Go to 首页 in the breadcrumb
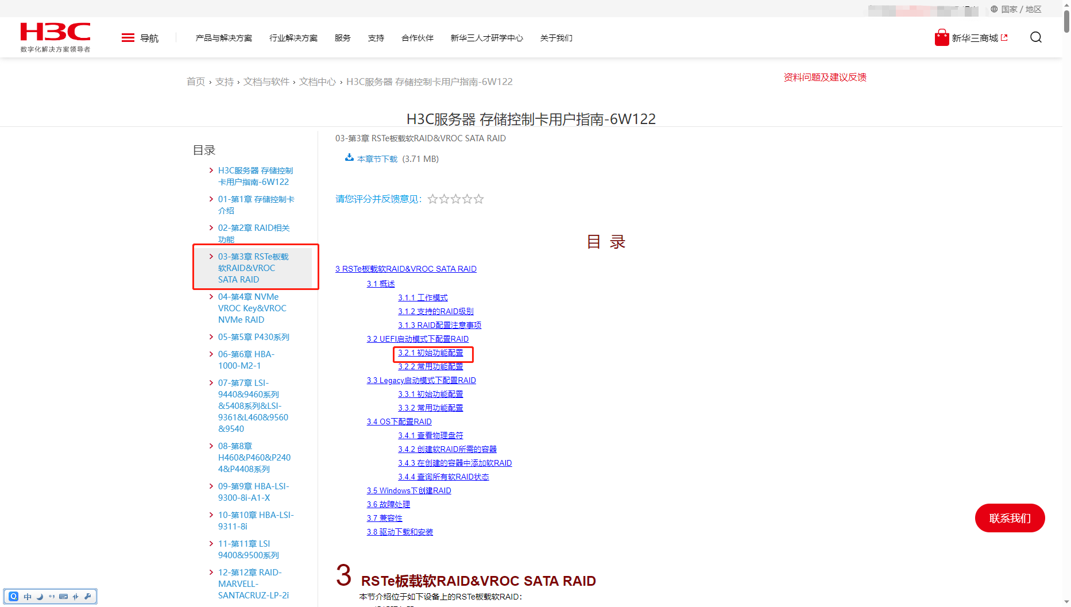Image resolution: width=1071 pixels, height=607 pixels. [196, 82]
